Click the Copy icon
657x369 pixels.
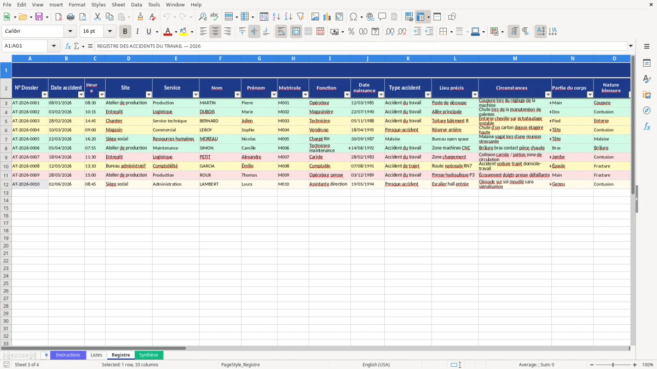point(109,17)
